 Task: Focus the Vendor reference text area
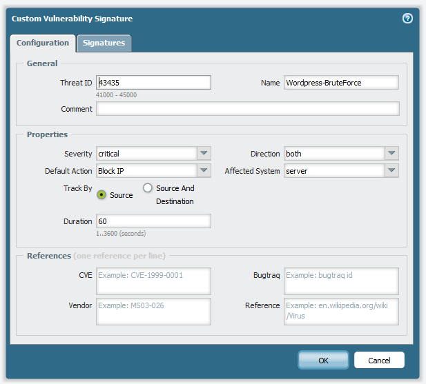pyautogui.click(x=153, y=311)
